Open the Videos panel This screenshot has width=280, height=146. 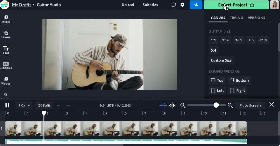(6, 81)
